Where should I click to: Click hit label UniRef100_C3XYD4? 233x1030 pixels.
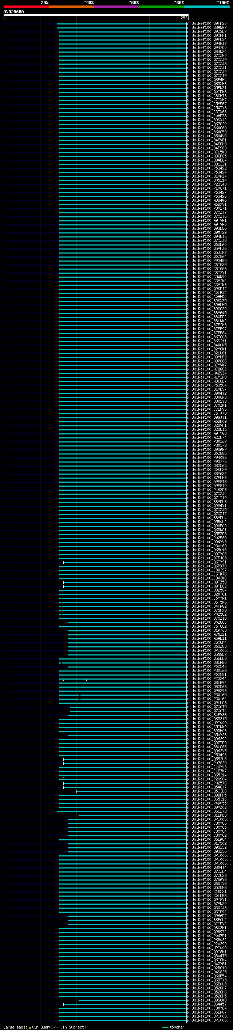coord(209,1008)
